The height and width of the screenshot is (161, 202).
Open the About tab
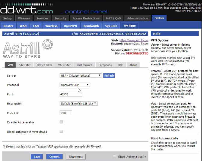(x=133, y=65)
